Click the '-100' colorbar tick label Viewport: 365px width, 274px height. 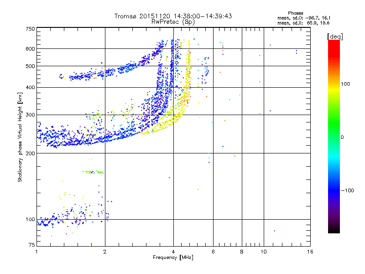pos(347,190)
